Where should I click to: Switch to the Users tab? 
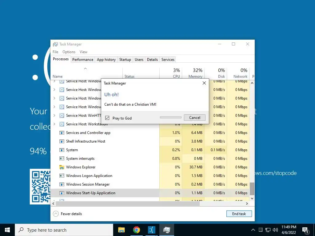click(x=139, y=60)
